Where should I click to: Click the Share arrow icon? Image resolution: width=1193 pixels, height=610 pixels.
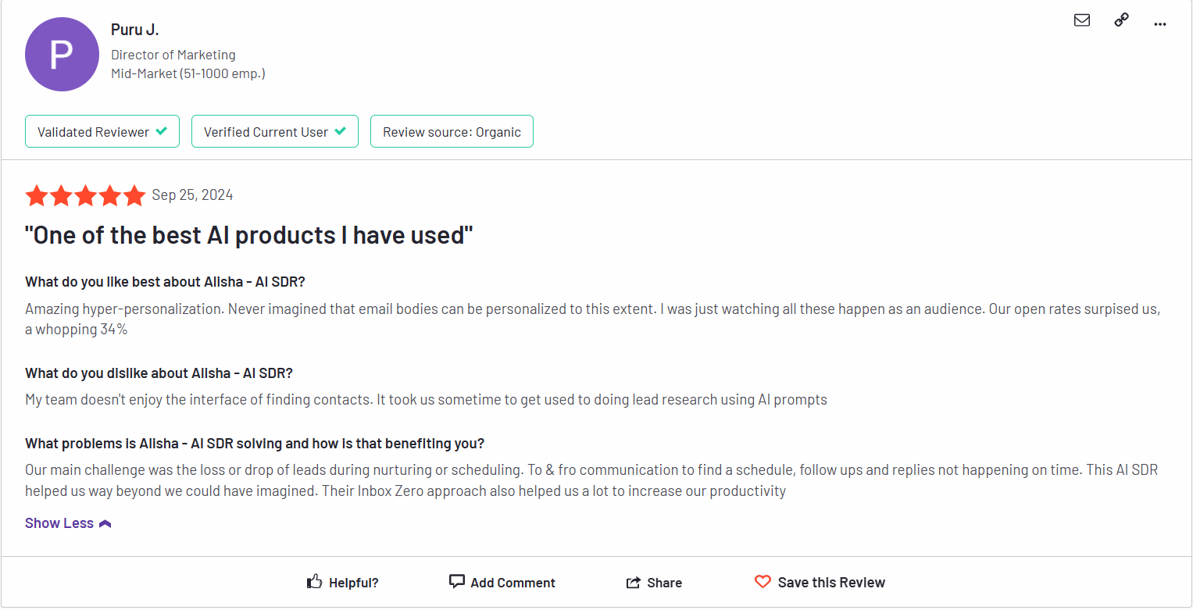[634, 583]
